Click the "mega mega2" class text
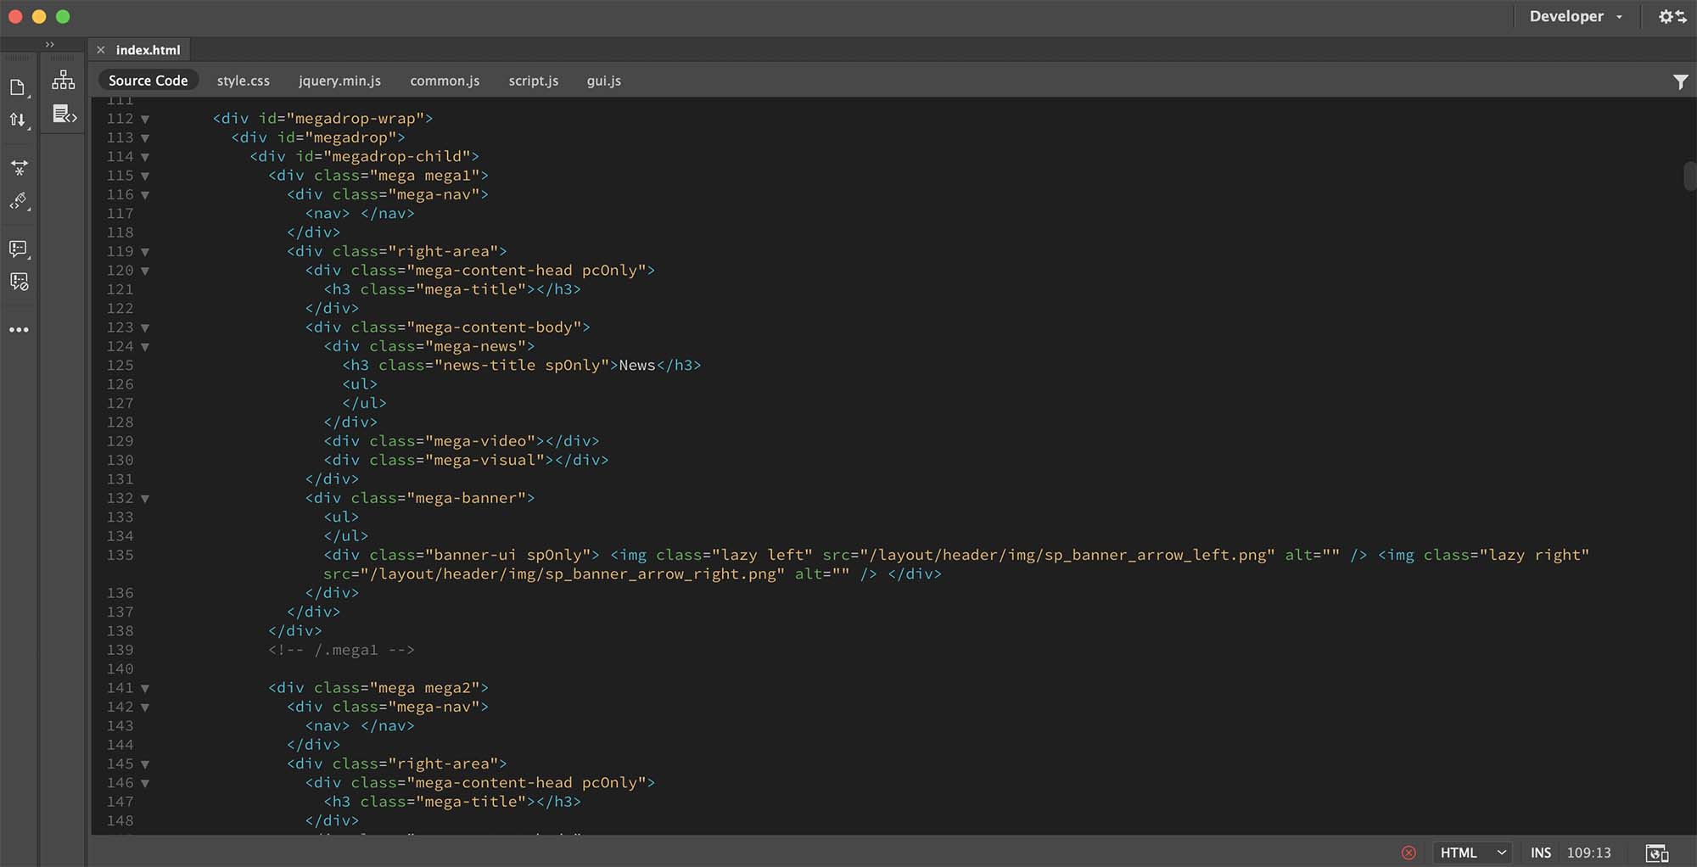Viewport: 1697px width, 867px height. click(424, 689)
